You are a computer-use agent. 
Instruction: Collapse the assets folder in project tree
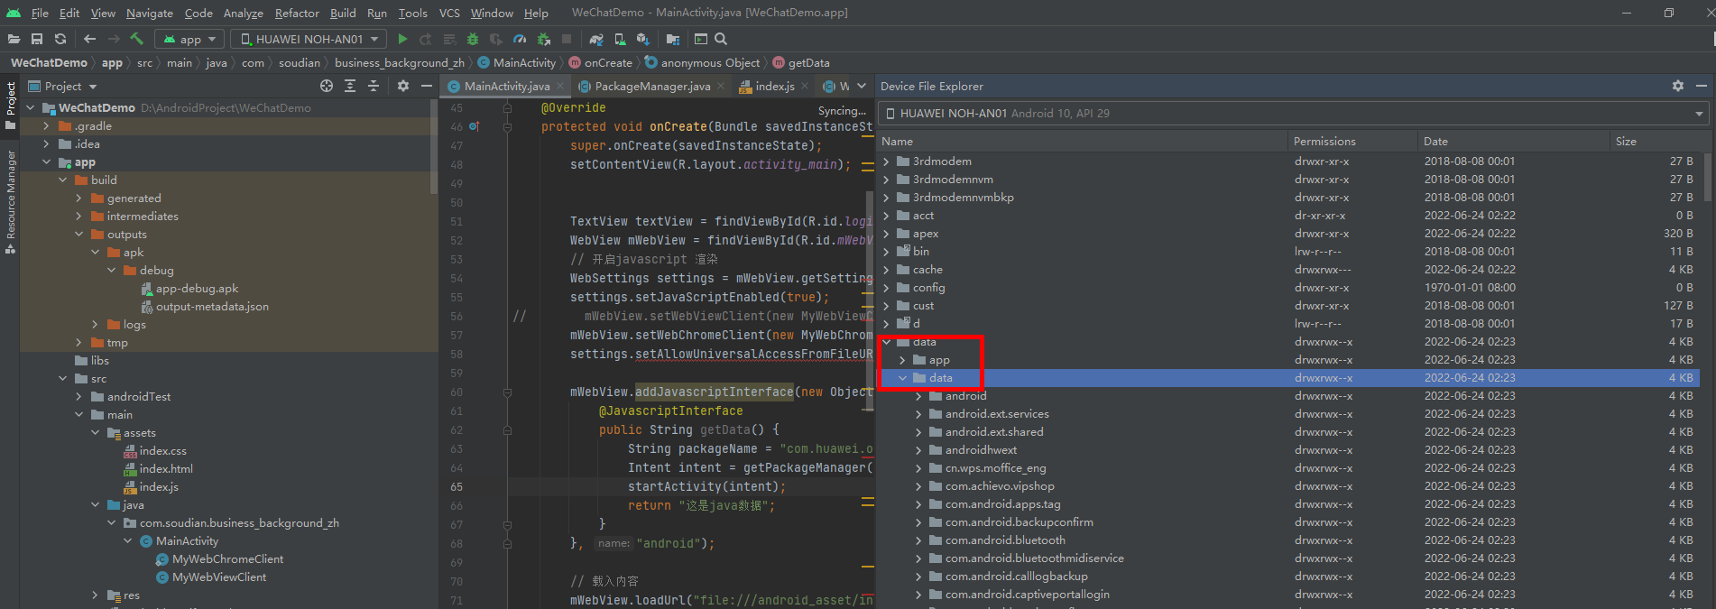click(x=95, y=433)
